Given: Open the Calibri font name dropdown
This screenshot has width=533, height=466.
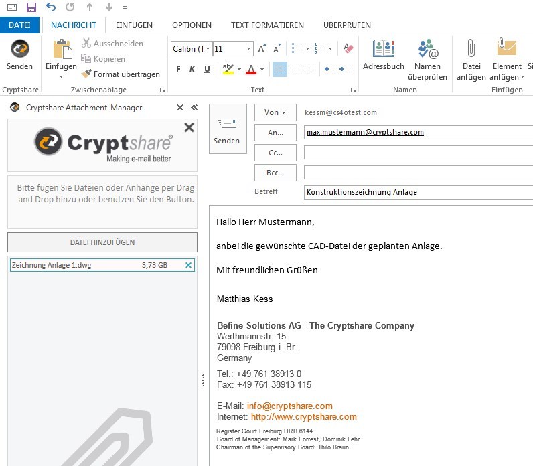Looking at the screenshot, I should (208, 49).
